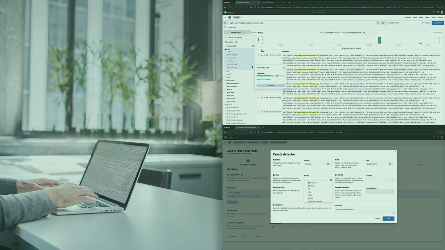Open the calendar icon in the time picker
The width and height of the screenshot is (445, 250).
(x=383, y=23)
